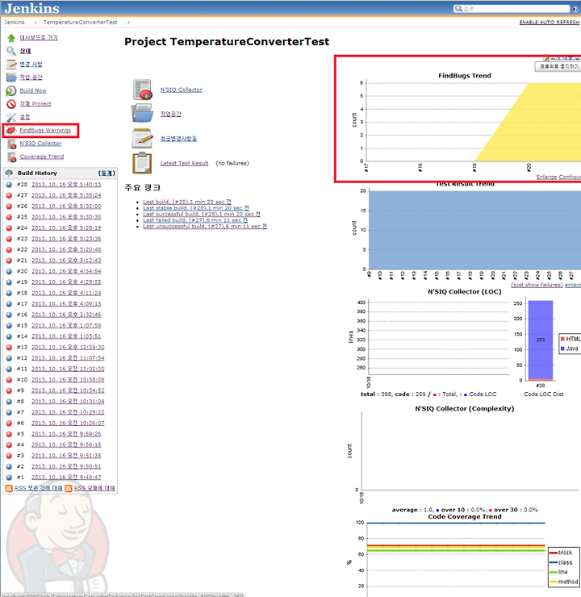Screen dimensions: 581x597
Task: Open build #14 timestamp link
Action: click(x=66, y=336)
